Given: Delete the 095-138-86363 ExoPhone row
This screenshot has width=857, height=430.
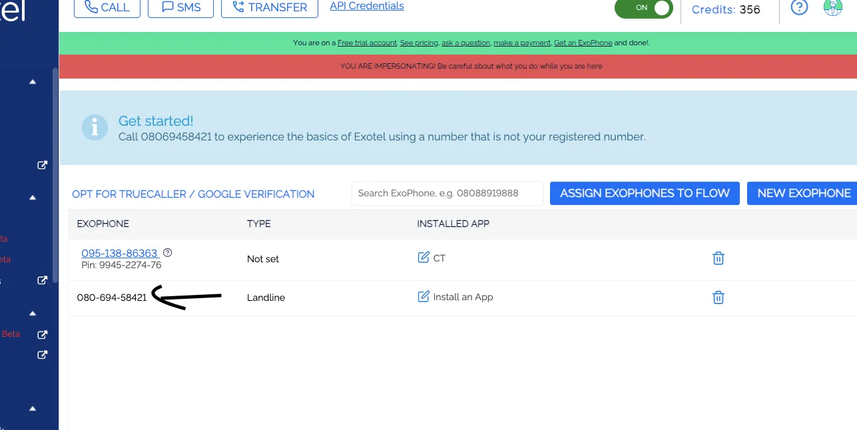Looking at the screenshot, I should click(718, 258).
